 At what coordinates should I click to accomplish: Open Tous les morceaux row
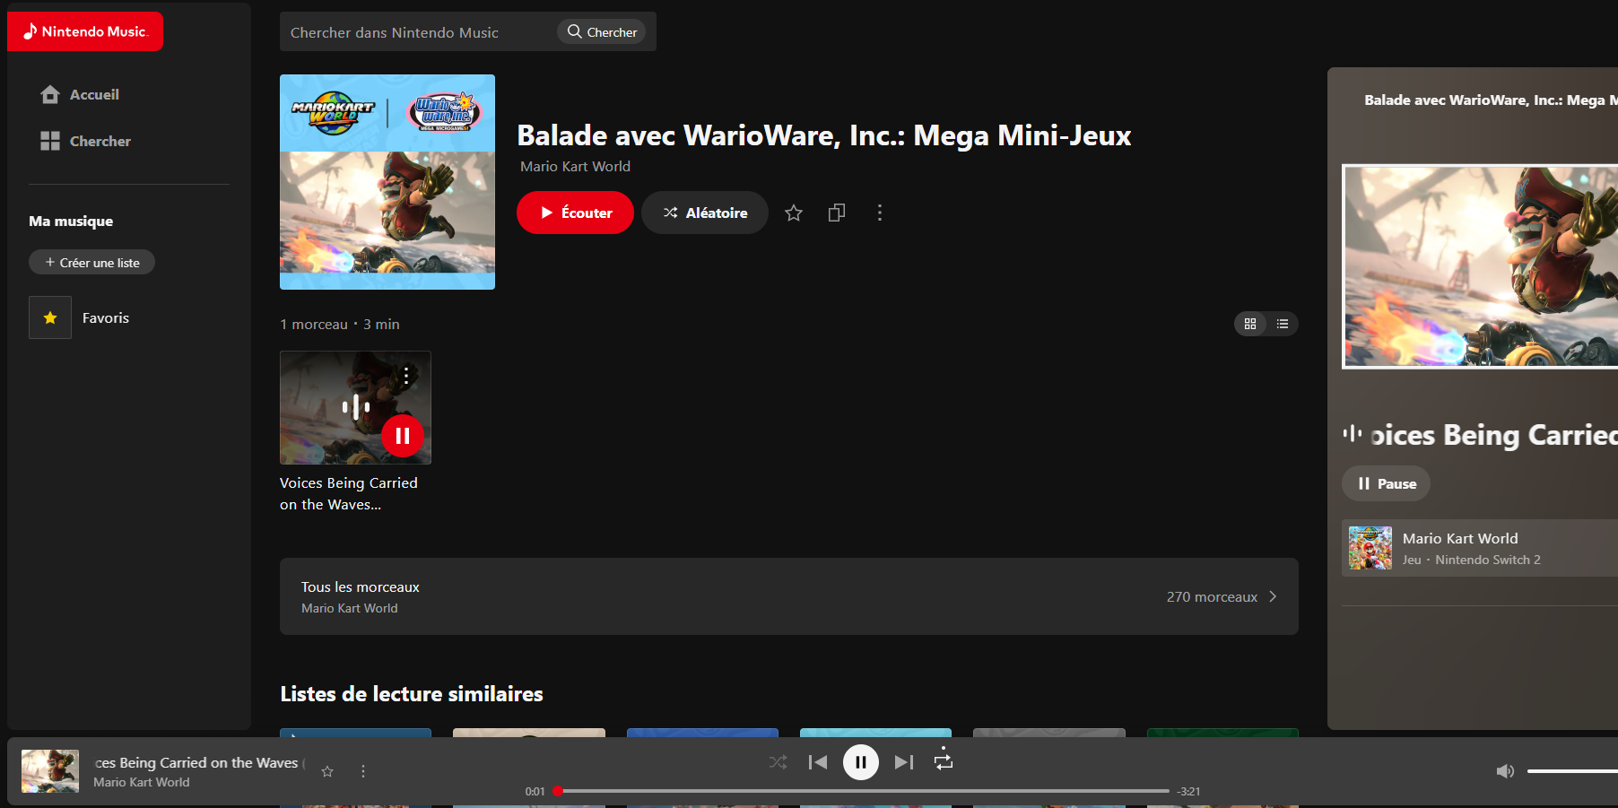click(789, 596)
